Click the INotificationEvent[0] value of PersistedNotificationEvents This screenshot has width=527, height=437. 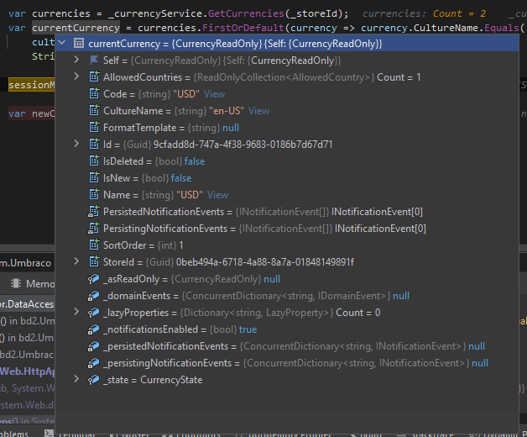coord(377,212)
